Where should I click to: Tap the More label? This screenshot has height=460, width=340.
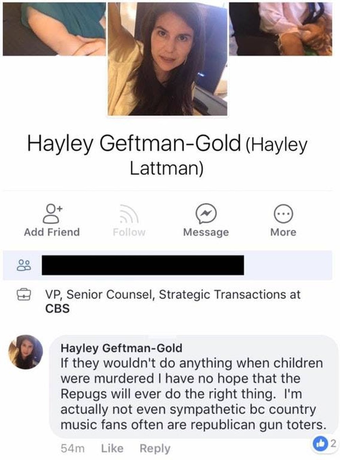coord(283,232)
